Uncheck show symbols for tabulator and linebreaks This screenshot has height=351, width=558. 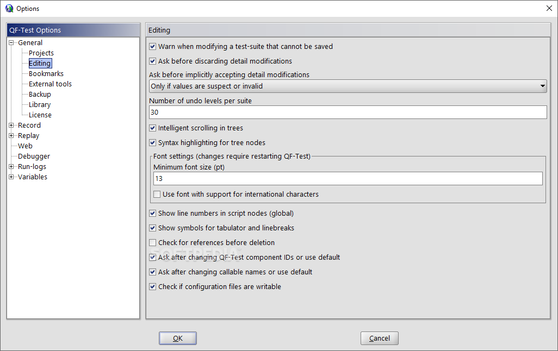pos(153,228)
